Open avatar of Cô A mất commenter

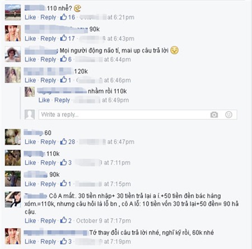(13, 199)
